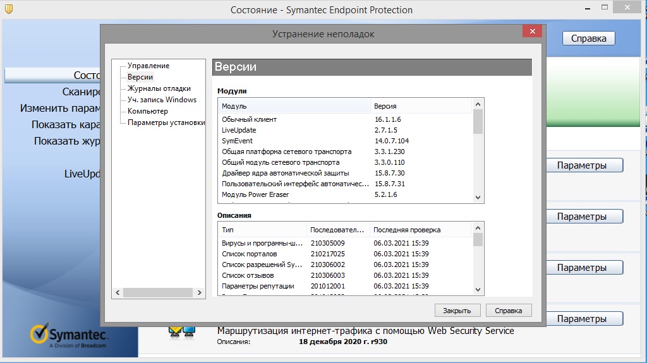Click left arrow of tree horizontal scrollbar
This screenshot has width=647, height=363.
(118, 292)
